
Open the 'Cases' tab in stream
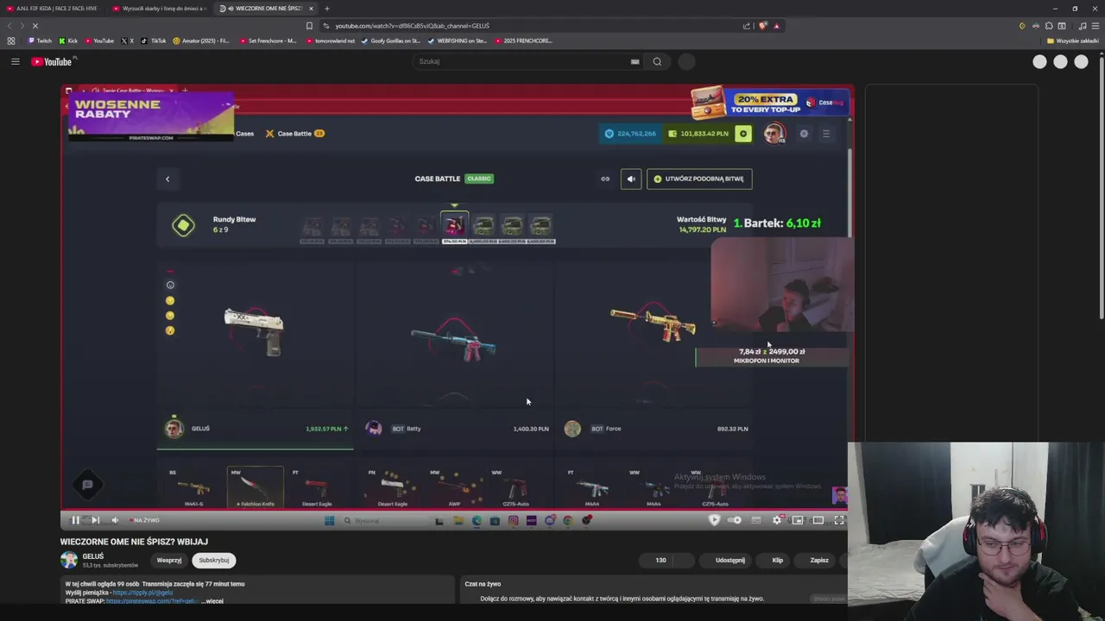tap(244, 134)
